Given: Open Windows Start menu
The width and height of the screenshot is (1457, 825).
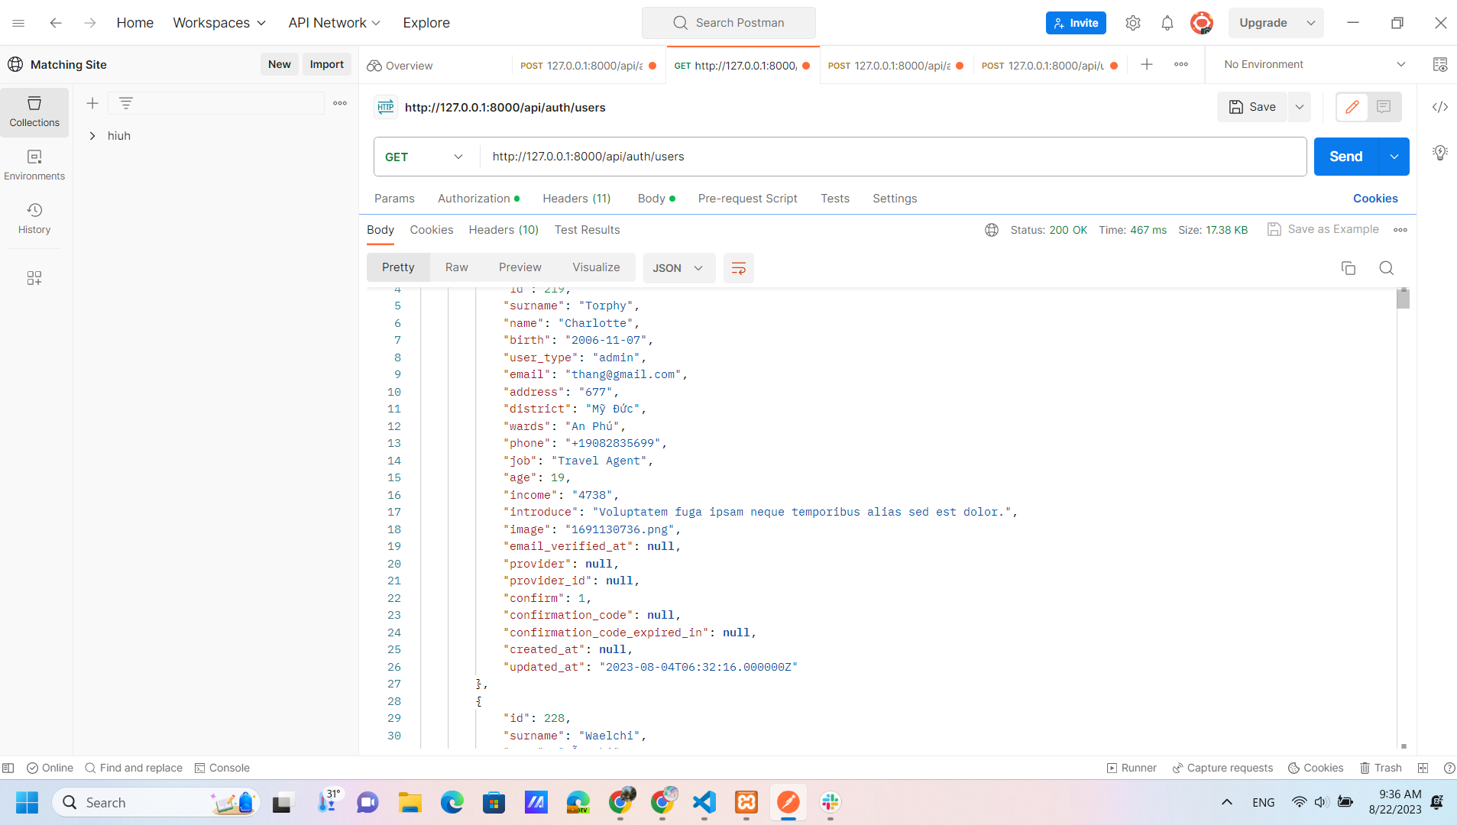Looking at the screenshot, I should pos(28,802).
